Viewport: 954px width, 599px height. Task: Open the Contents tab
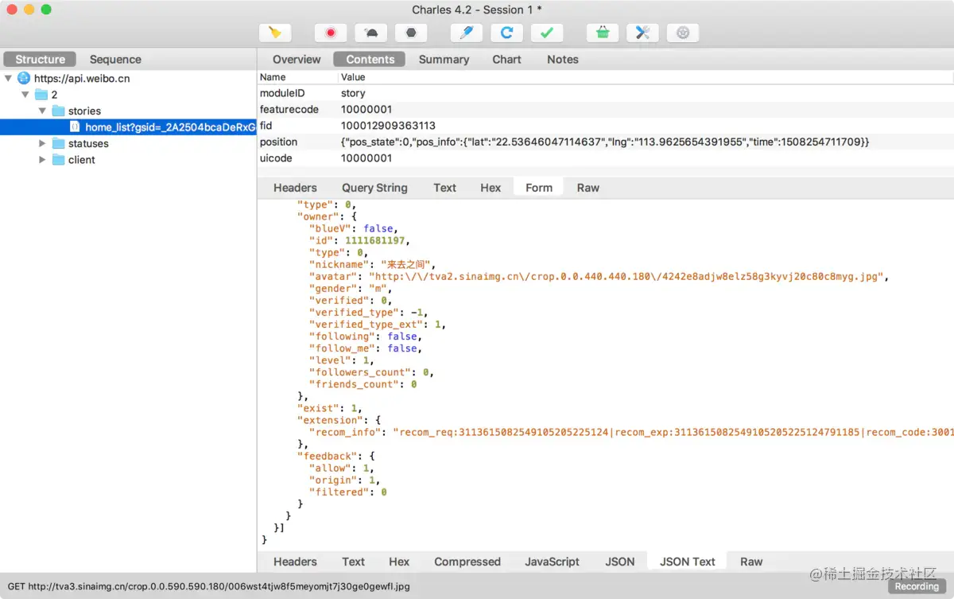[x=370, y=59]
